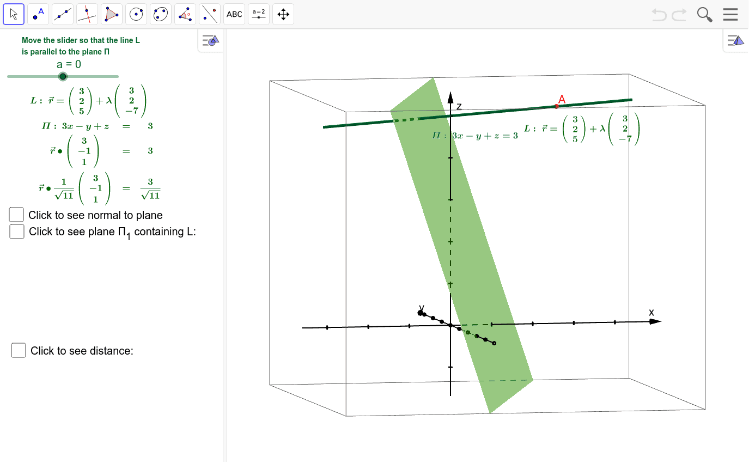Select the Point tool
Screen dimensions: 749x463
(x=38, y=14)
